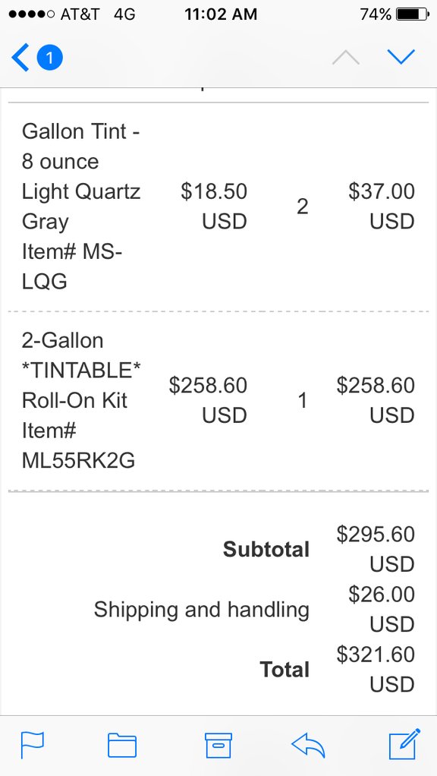Image resolution: width=437 pixels, height=776 pixels.
Task: Go to next message with down arrow
Action: point(401,57)
